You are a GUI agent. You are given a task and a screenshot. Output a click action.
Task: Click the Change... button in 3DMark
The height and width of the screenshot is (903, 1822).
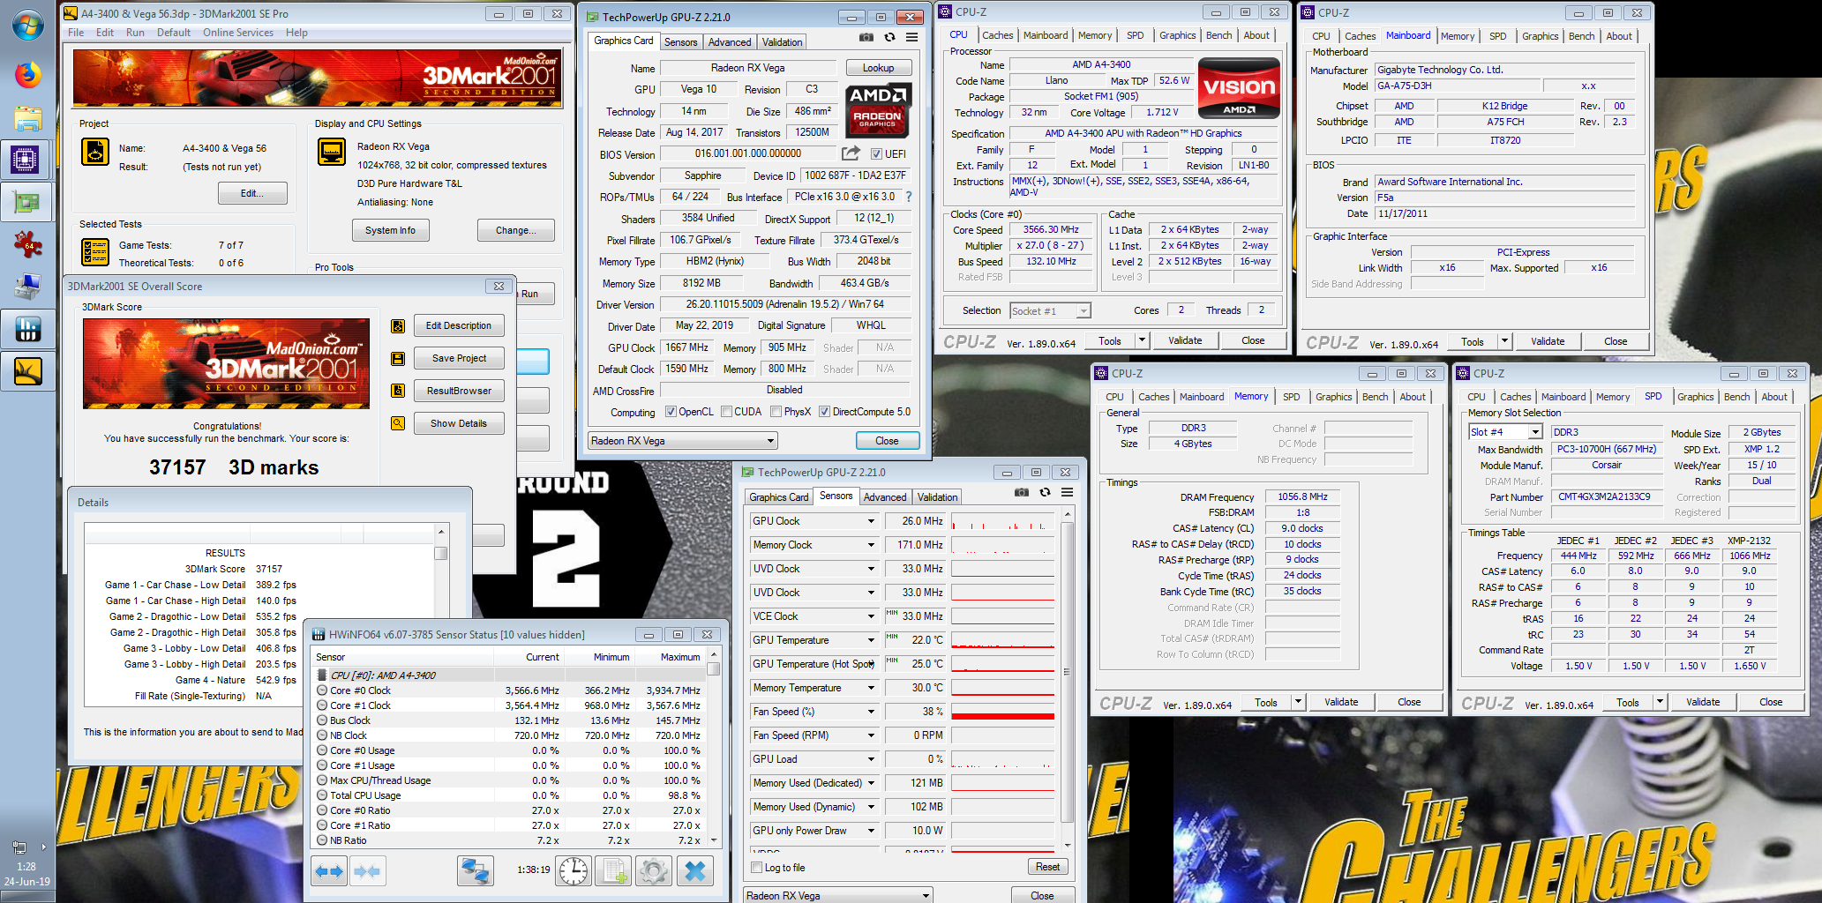515,230
